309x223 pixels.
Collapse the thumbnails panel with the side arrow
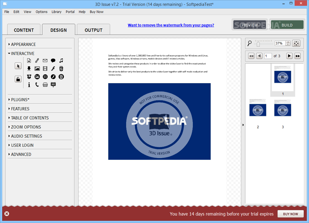(243, 125)
